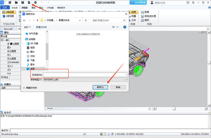The height and width of the screenshot is (138, 211).
Task: Click the save dialog help icon
Action: pyautogui.click(x=125, y=27)
